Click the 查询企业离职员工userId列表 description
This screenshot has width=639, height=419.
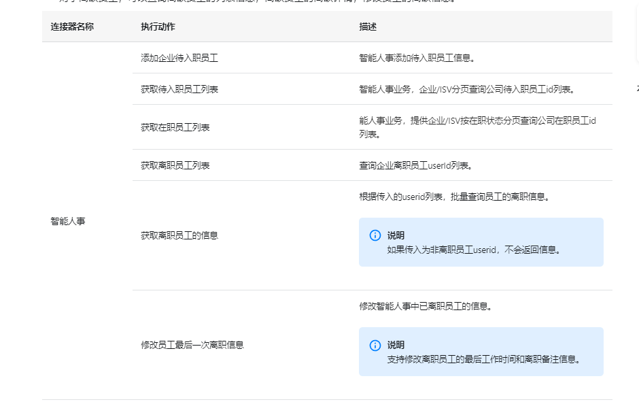tap(415, 165)
